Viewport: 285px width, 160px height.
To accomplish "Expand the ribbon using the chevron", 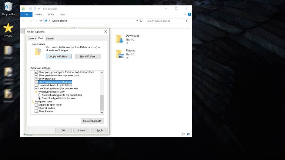I will pos(185,14).
